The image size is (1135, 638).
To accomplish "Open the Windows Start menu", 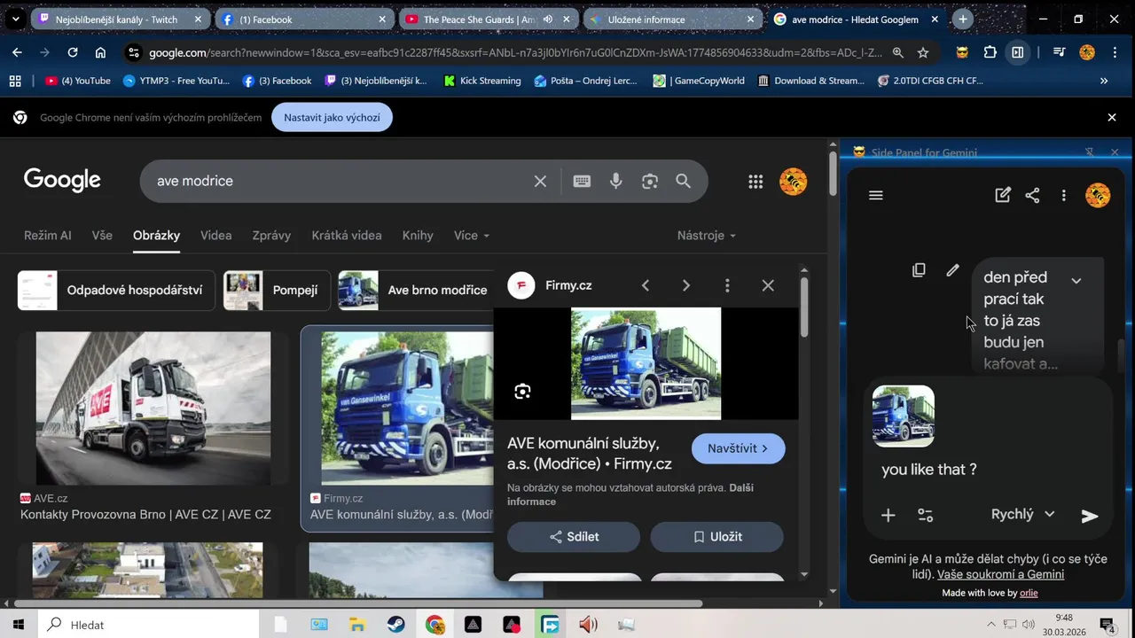I will click(19, 625).
